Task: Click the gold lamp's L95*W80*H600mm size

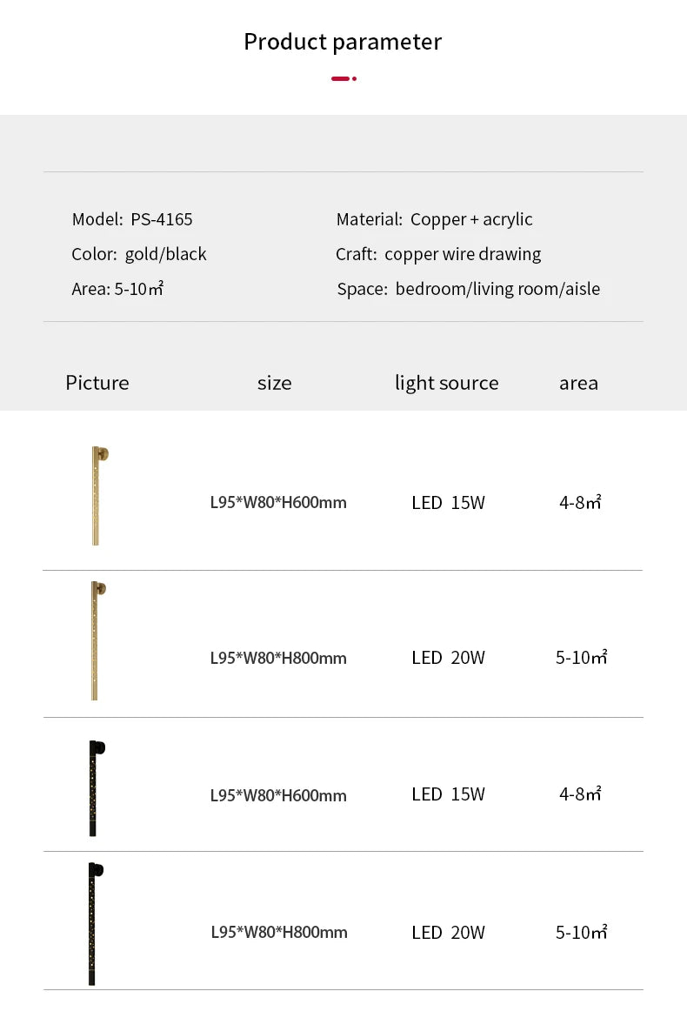Action: pyautogui.click(x=278, y=503)
